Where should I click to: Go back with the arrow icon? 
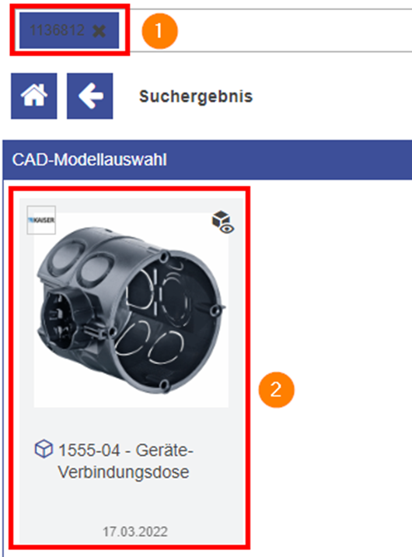click(x=90, y=96)
